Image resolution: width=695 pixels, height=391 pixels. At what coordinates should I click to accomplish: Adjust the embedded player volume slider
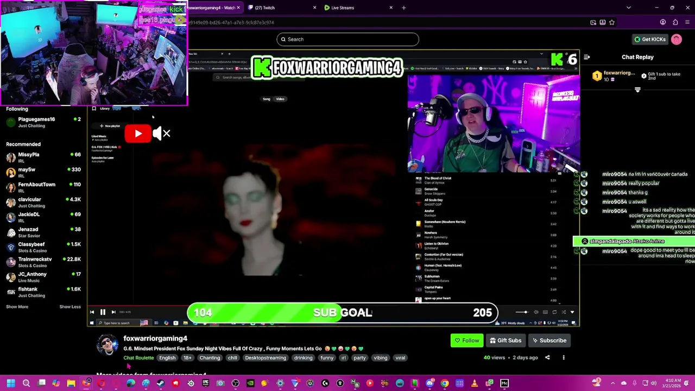click(521, 312)
